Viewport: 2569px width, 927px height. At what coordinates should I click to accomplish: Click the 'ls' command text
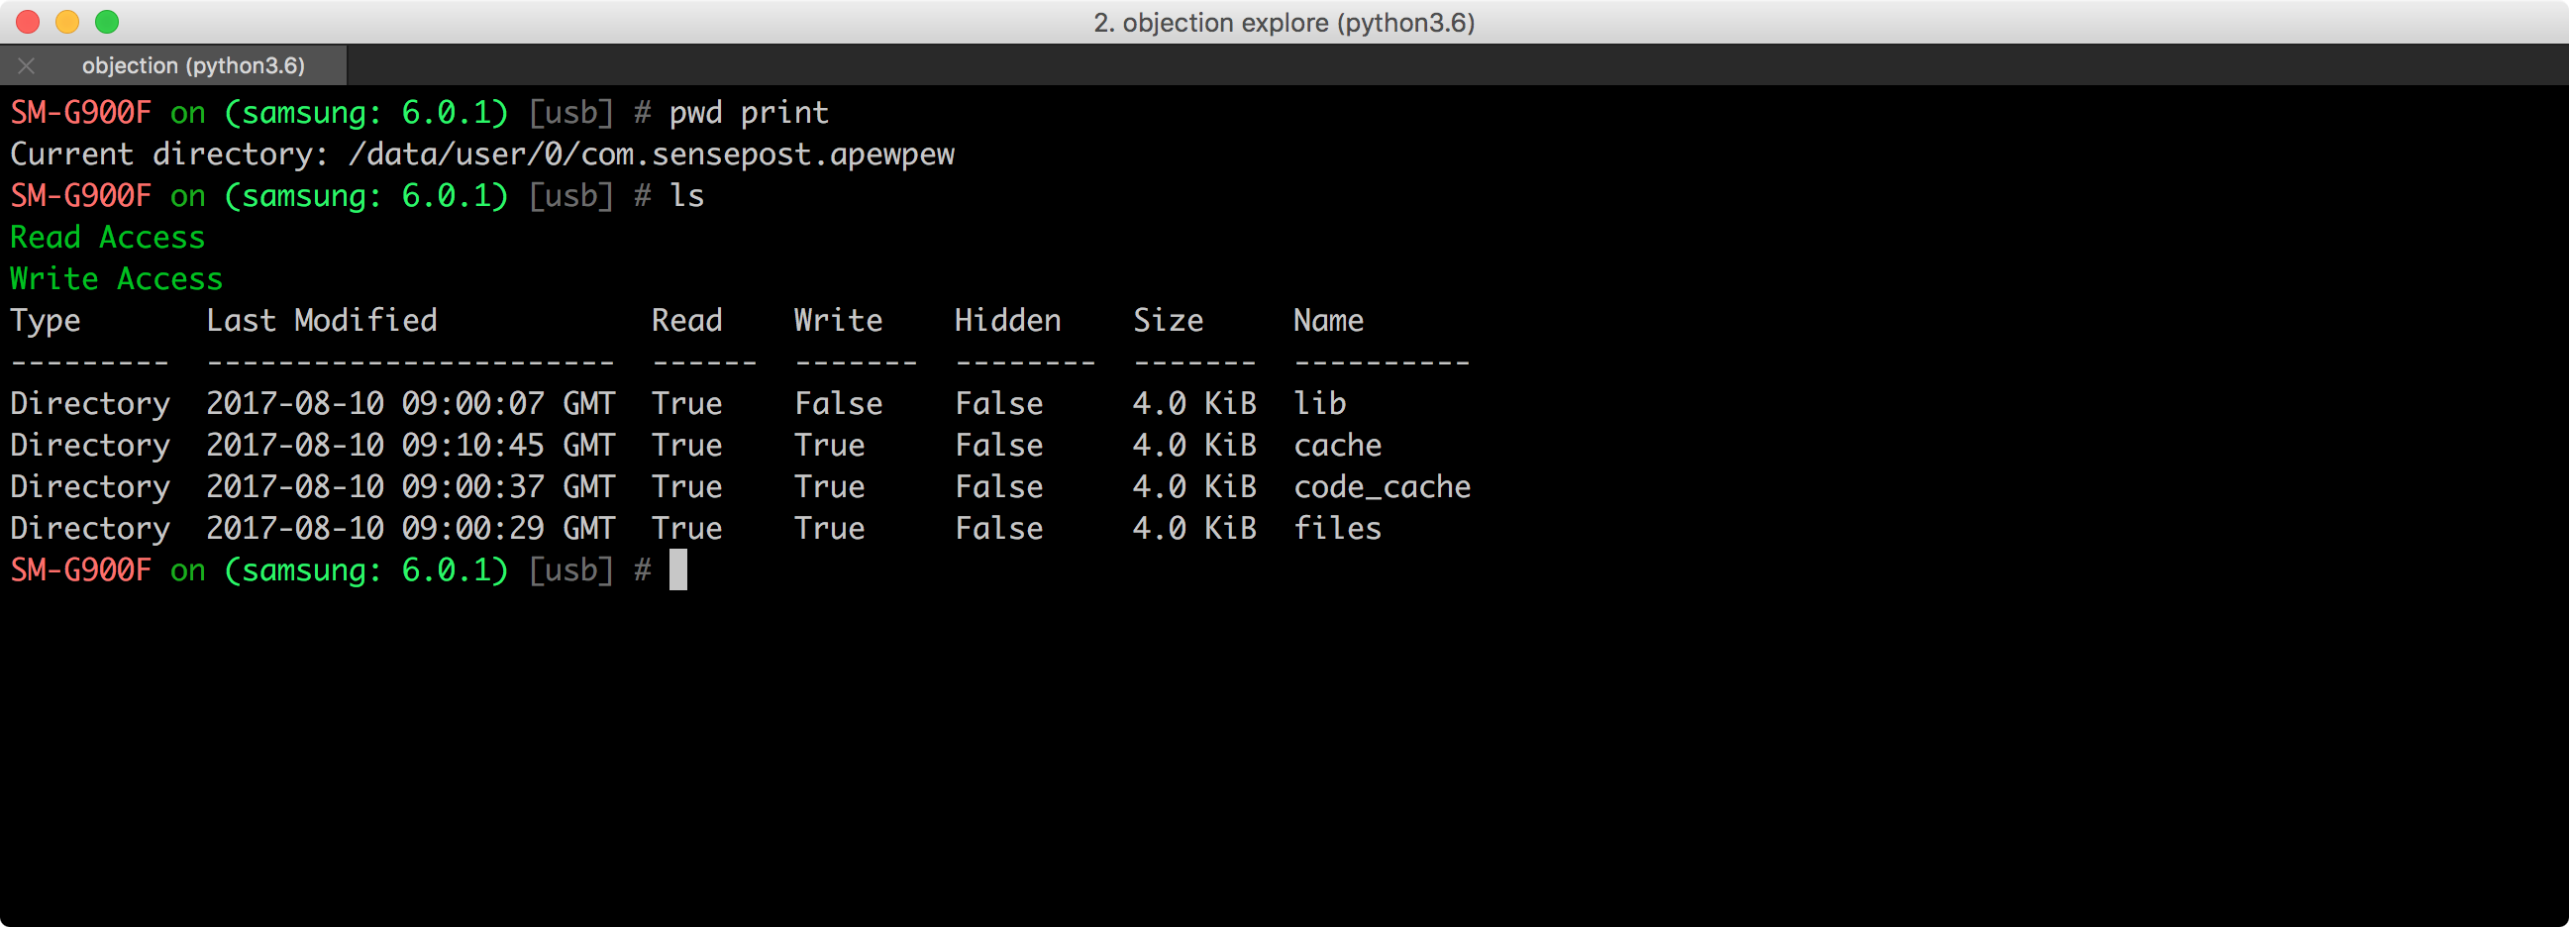coord(686,195)
